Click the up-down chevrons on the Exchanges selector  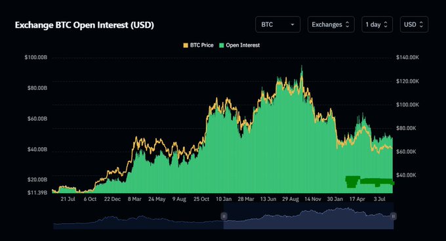pos(348,24)
